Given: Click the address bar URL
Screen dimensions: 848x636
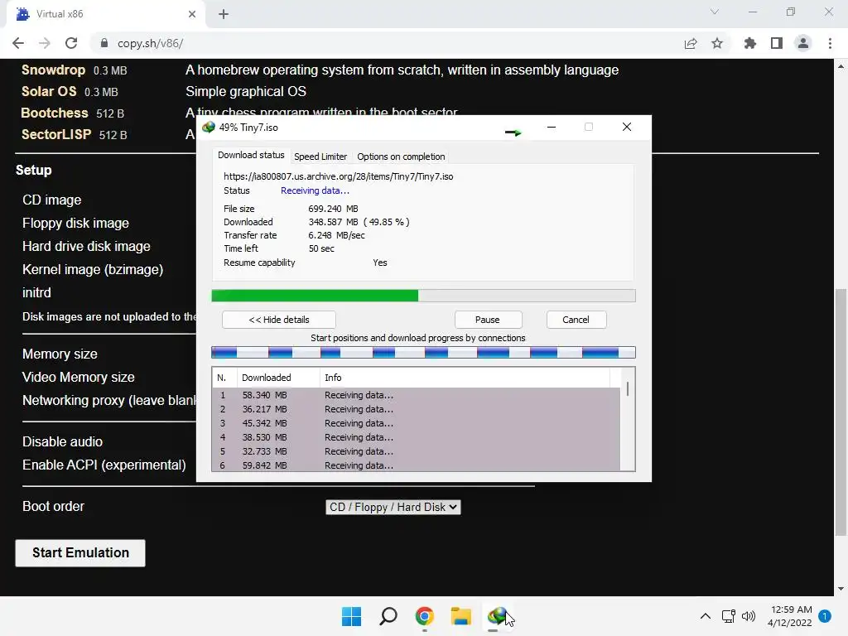Looking at the screenshot, I should tap(151, 43).
